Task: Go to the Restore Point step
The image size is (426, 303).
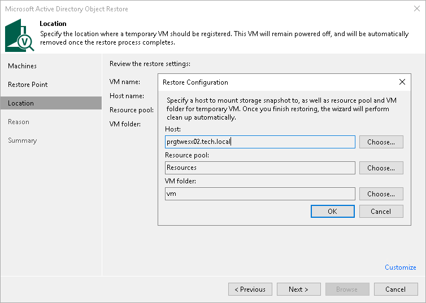Action: coord(28,85)
